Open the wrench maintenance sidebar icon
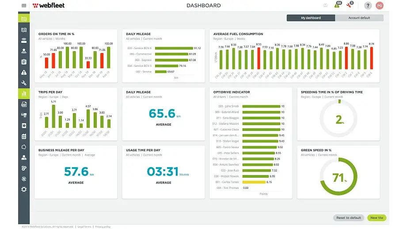 pos(24,83)
